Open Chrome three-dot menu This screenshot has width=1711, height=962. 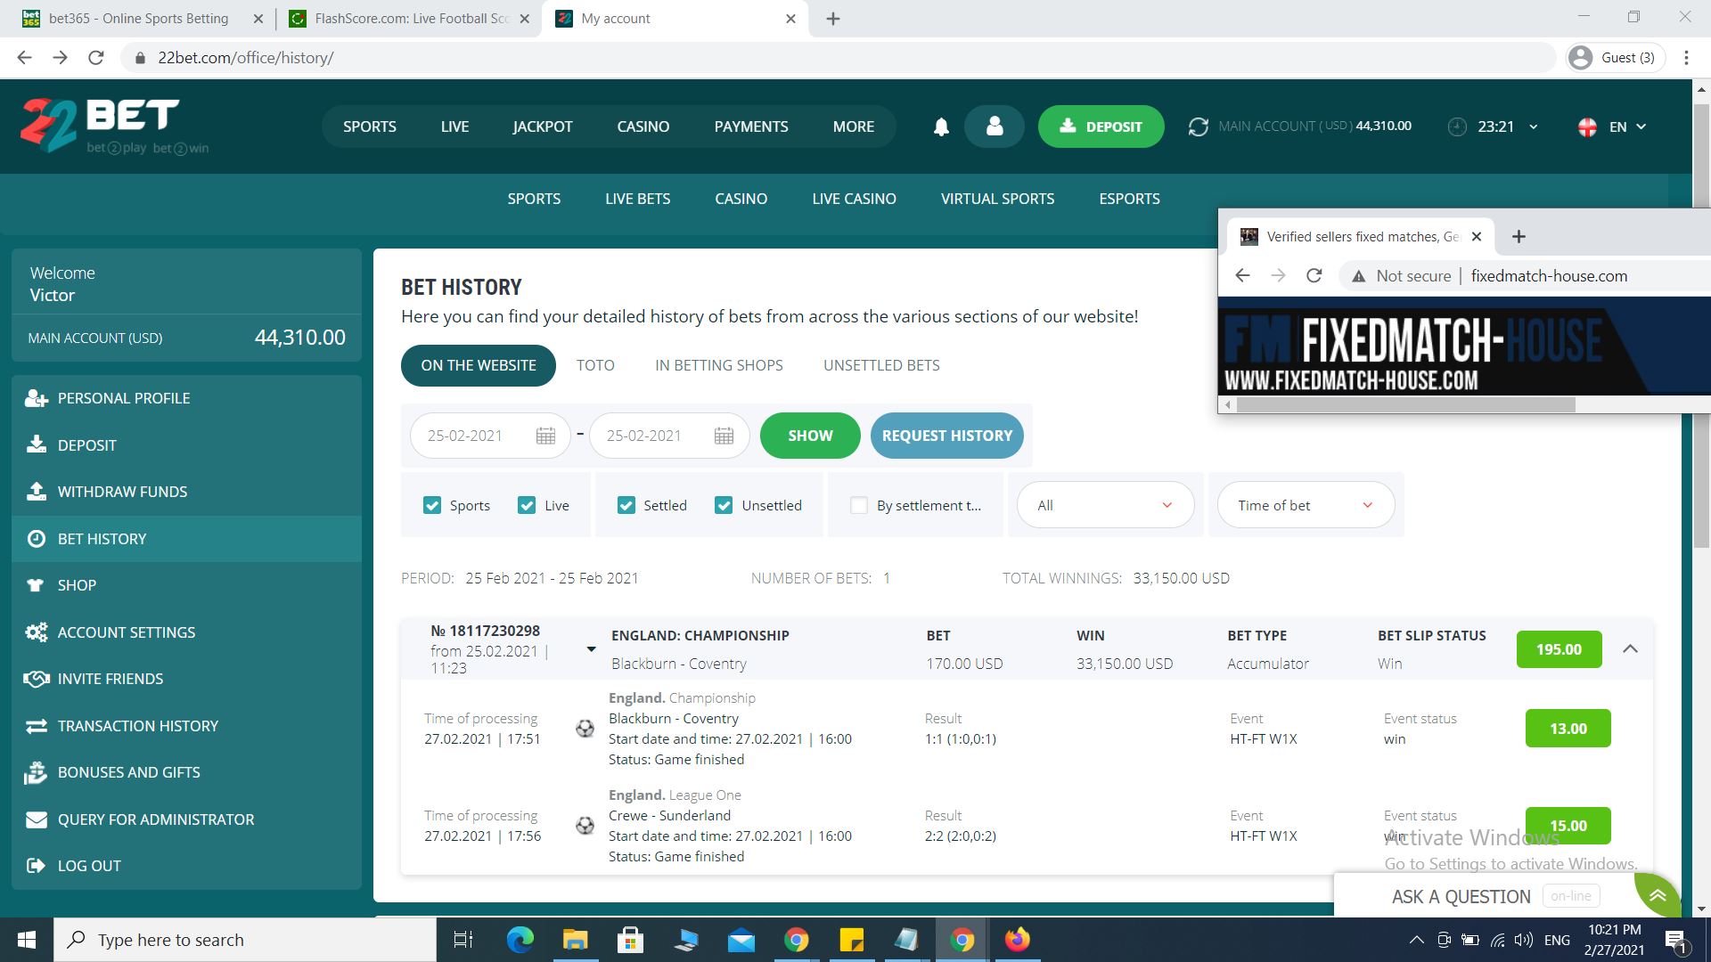[1686, 58]
